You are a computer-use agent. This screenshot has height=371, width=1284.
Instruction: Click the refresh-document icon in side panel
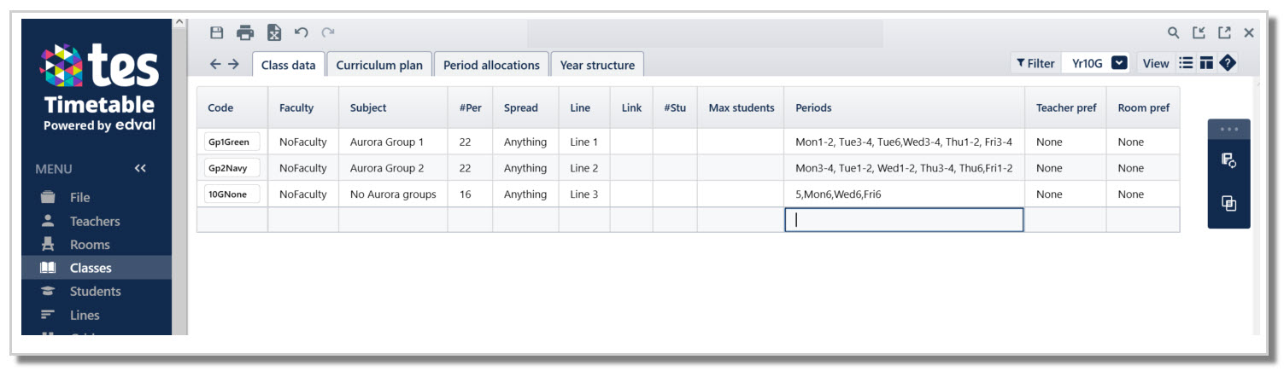pyautogui.click(x=1228, y=159)
